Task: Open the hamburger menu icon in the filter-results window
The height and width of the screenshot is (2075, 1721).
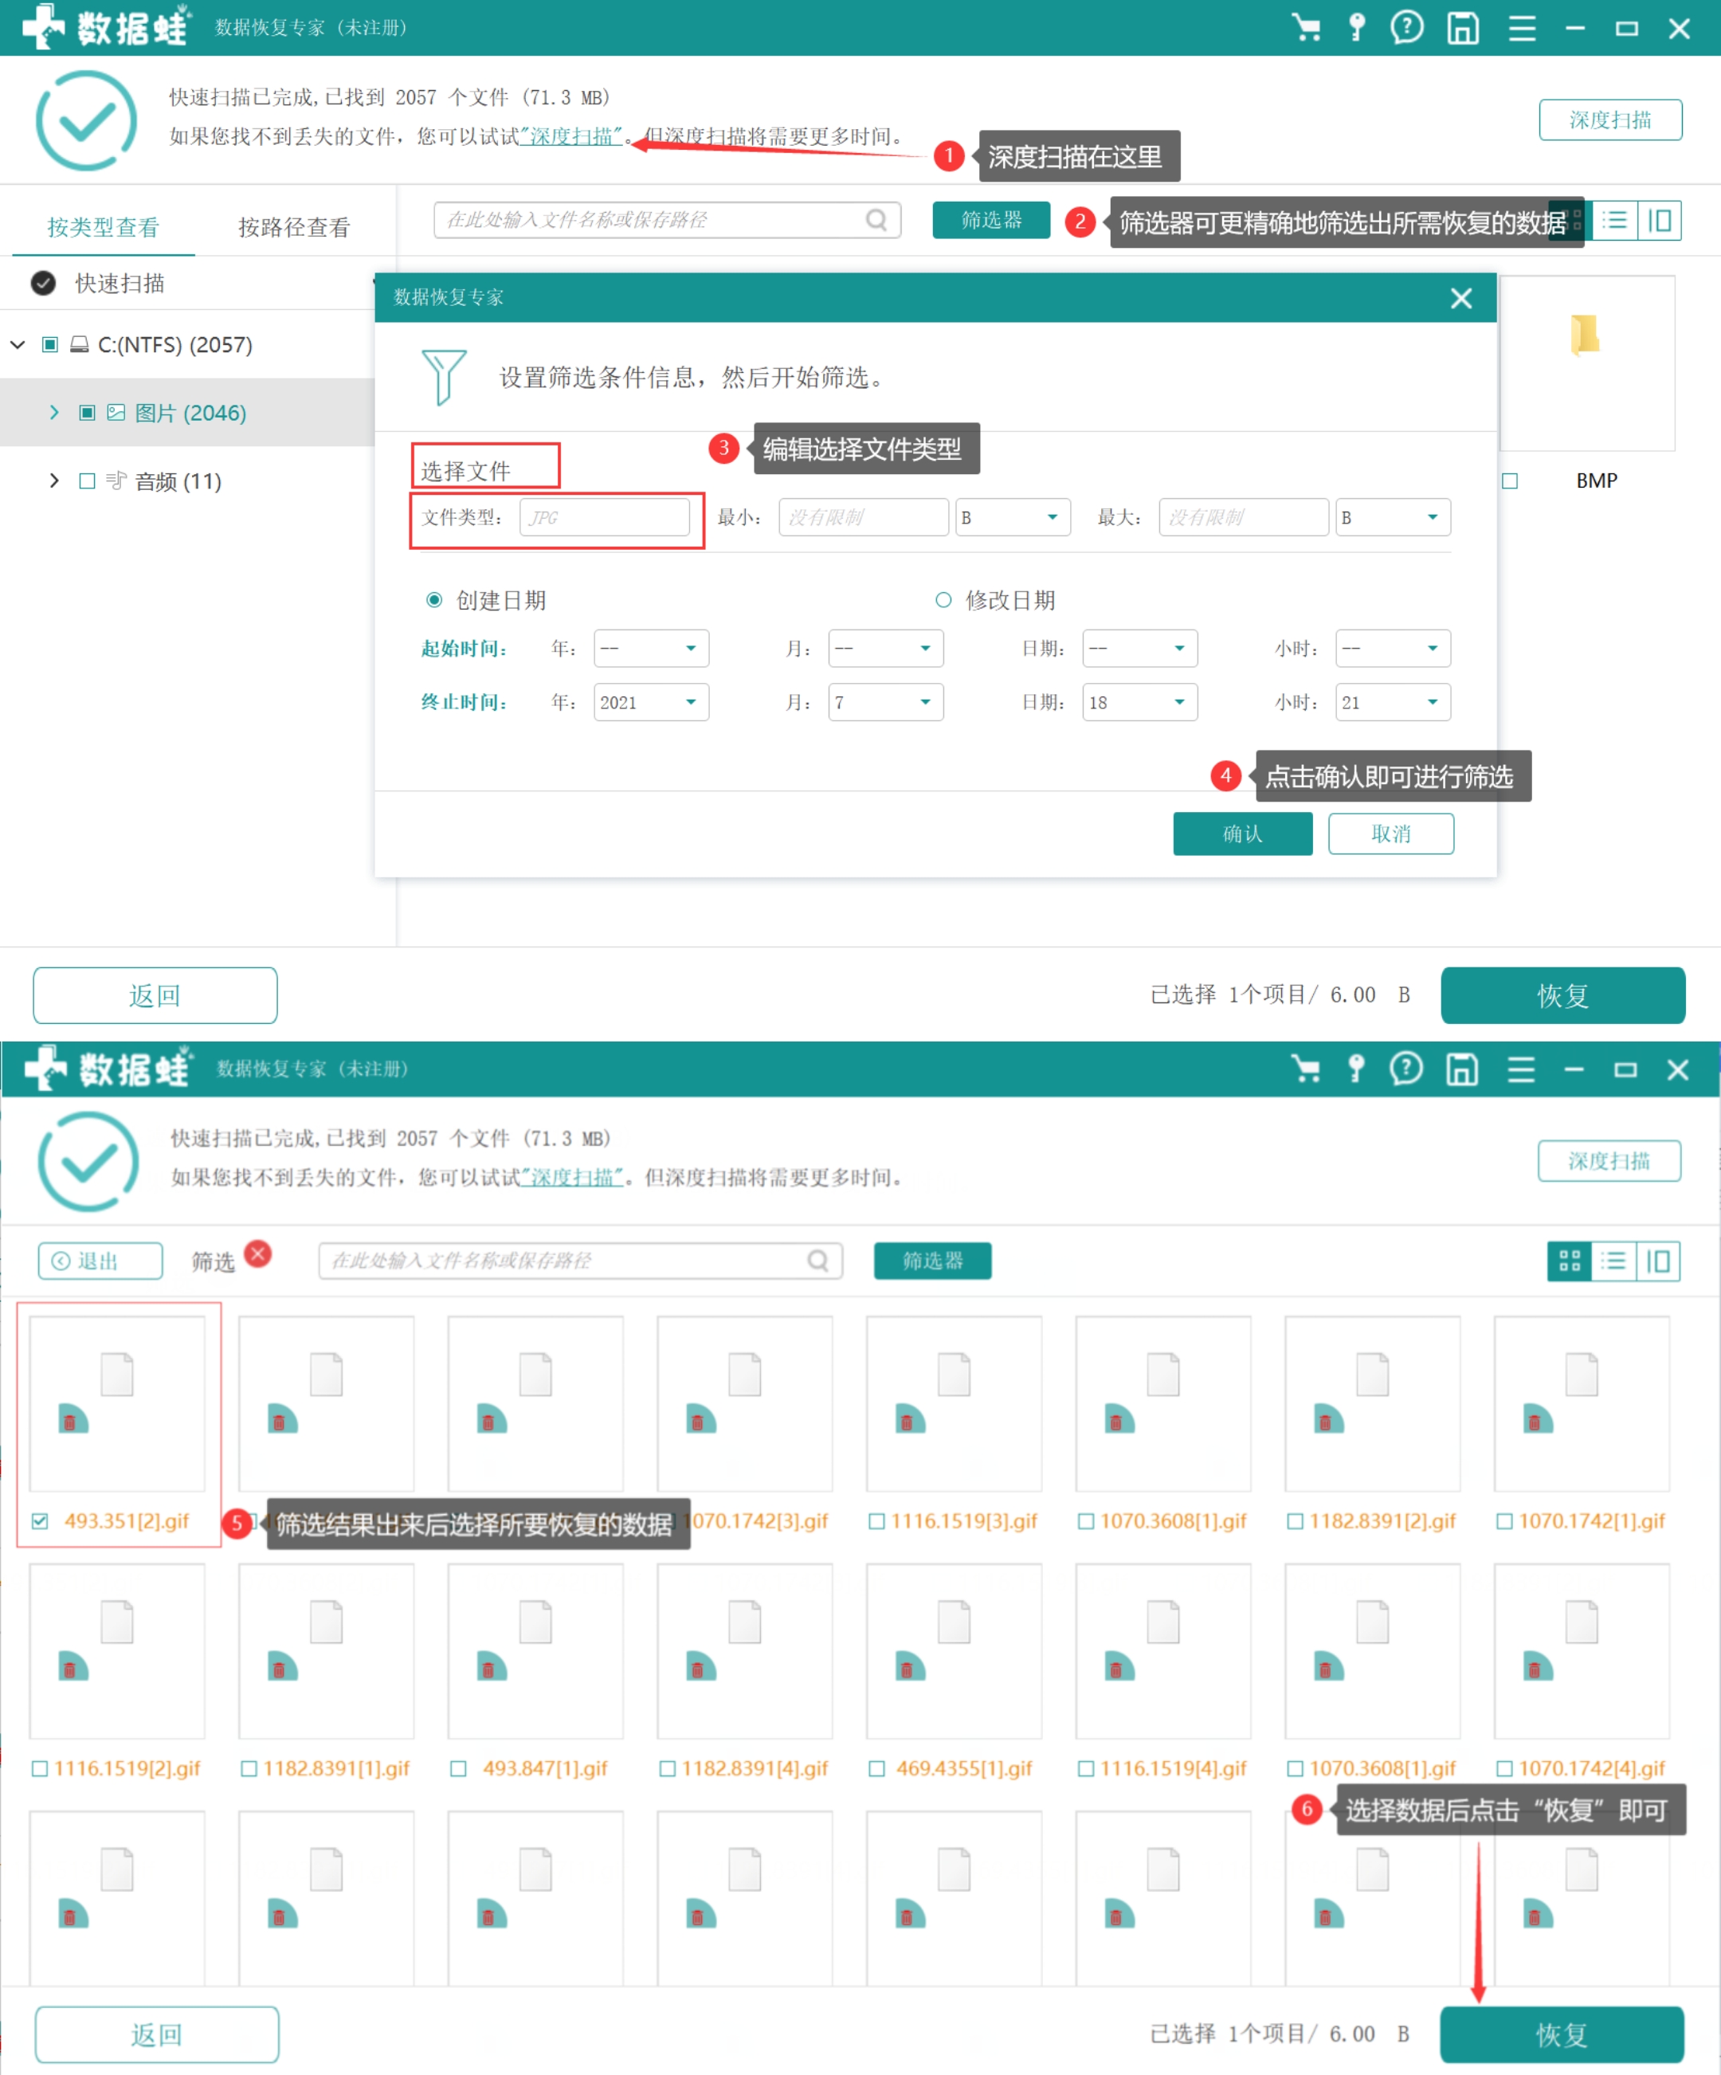Action: [1520, 1069]
